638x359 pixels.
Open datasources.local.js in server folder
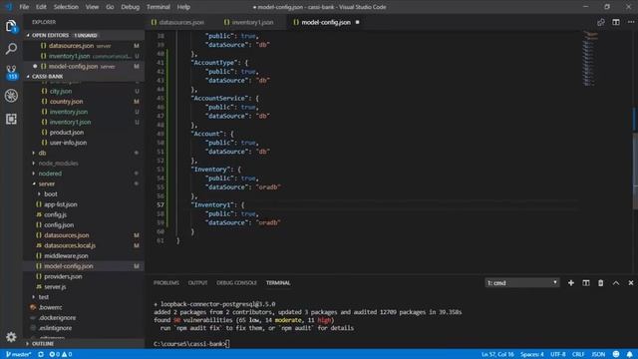click(70, 245)
